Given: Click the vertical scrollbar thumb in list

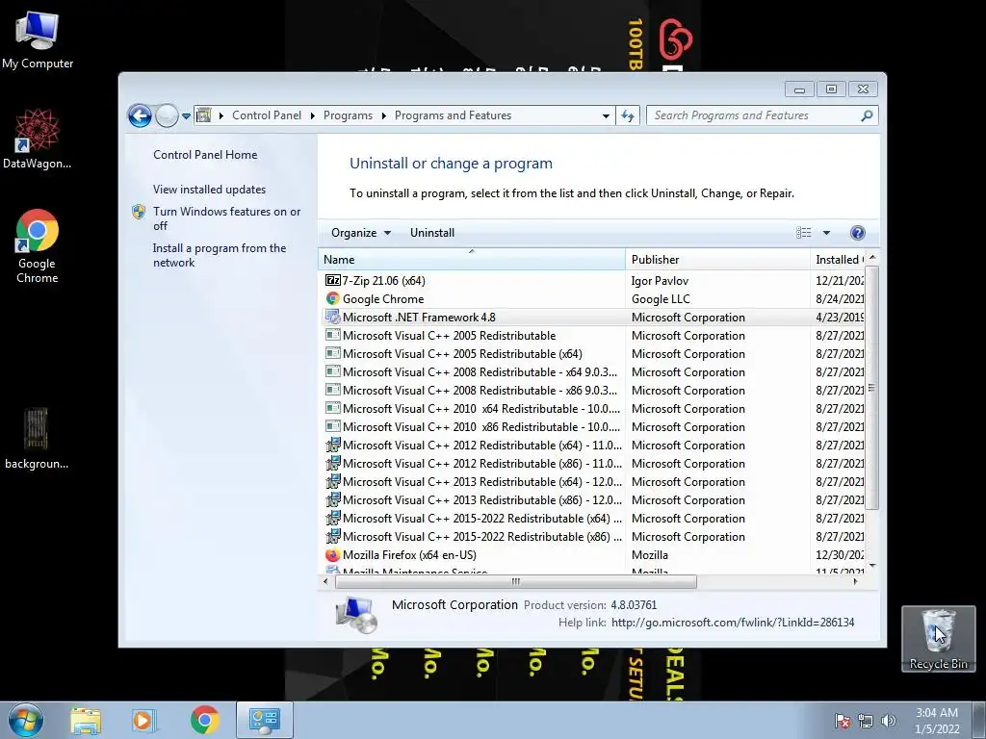Looking at the screenshot, I should click(871, 387).
